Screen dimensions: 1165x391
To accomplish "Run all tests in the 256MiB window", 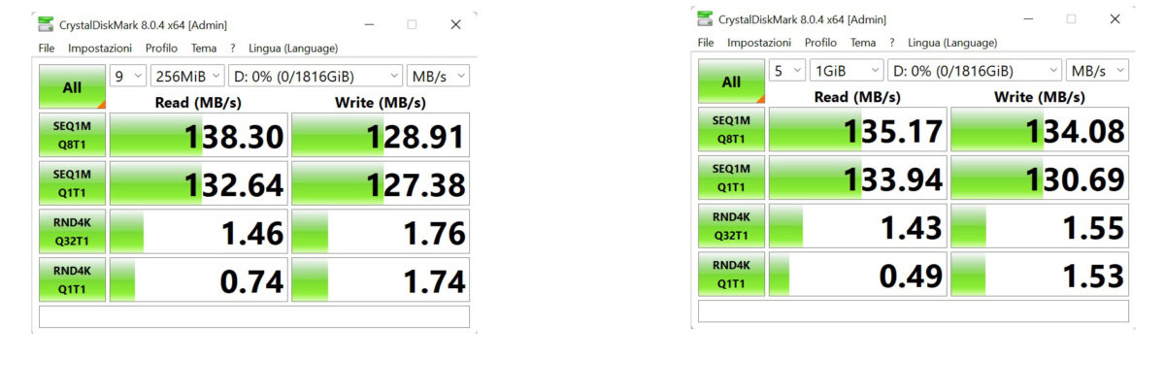I will click(72, 87).
